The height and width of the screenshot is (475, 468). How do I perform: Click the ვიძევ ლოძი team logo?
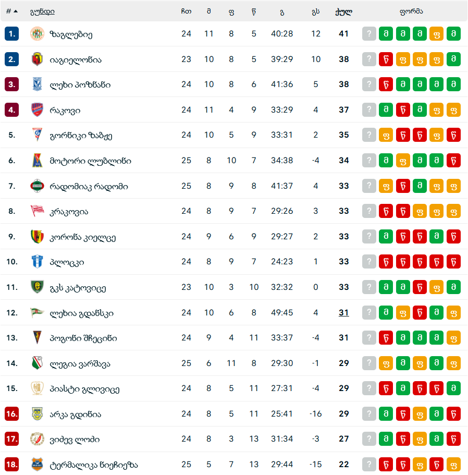(x=37, y=439)
